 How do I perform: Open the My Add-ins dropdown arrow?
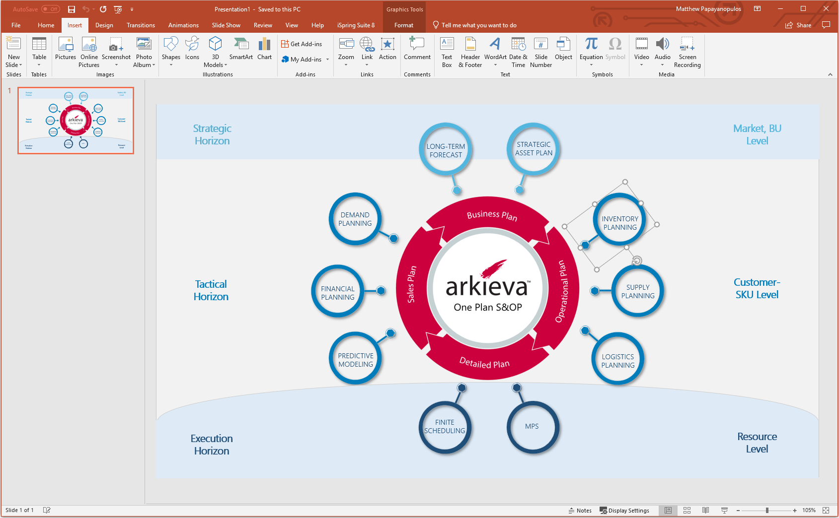(327, 60)
